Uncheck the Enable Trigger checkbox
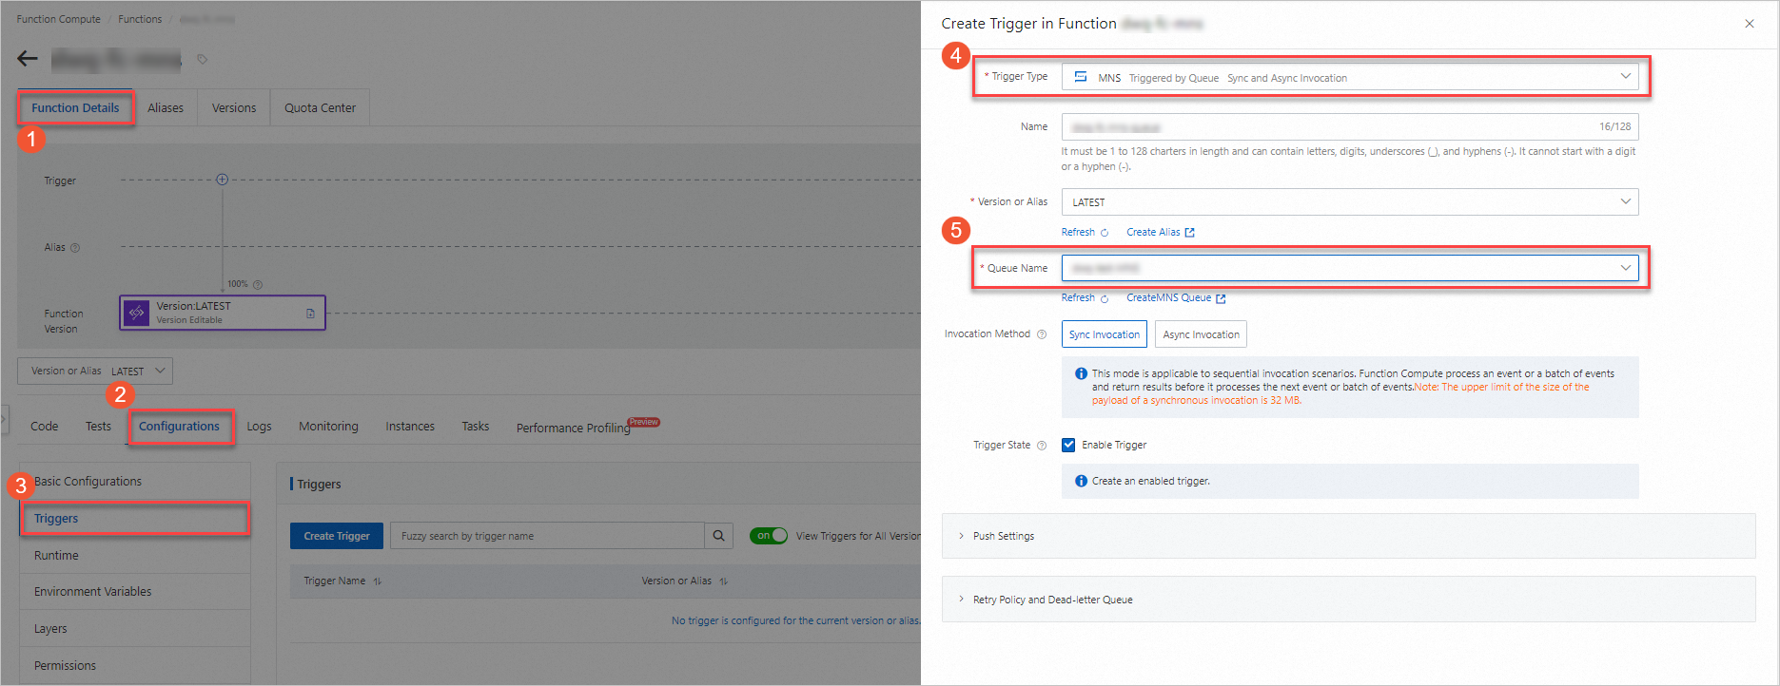This screenshot has height=686, width=1780. coord(1068,445)
